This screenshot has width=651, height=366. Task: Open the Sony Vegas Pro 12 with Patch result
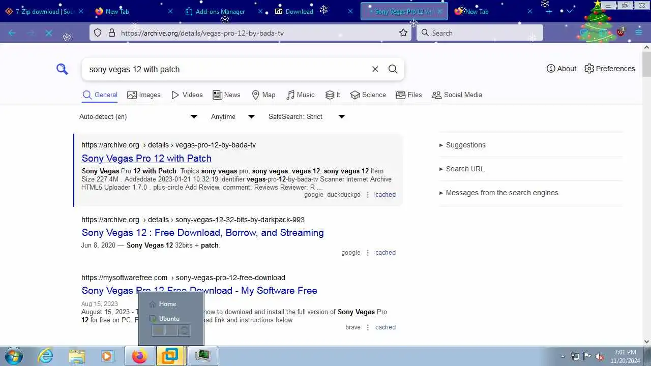tap(146, 158)
